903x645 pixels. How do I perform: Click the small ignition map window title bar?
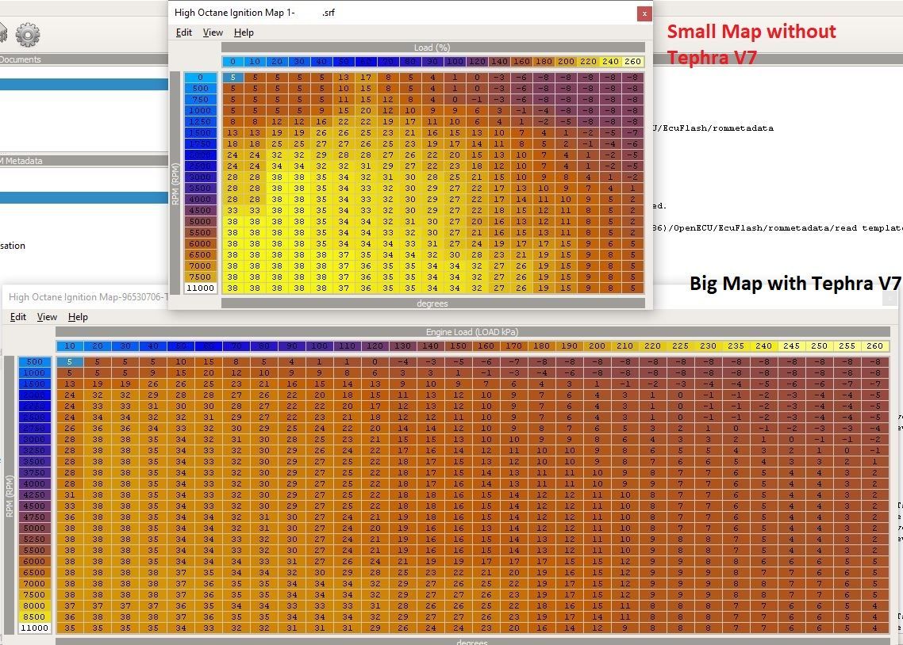click(397, 13)
